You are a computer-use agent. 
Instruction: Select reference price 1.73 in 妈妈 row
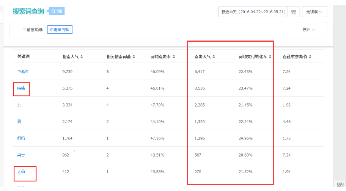pos(286,138)
